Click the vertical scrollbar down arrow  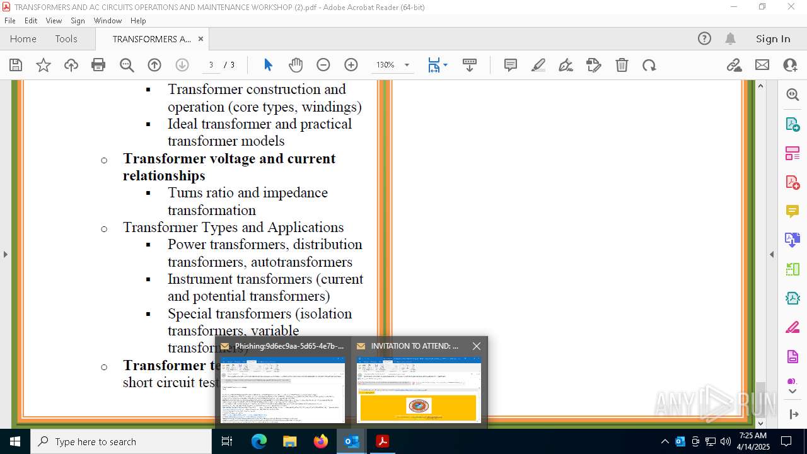(760, 424)
